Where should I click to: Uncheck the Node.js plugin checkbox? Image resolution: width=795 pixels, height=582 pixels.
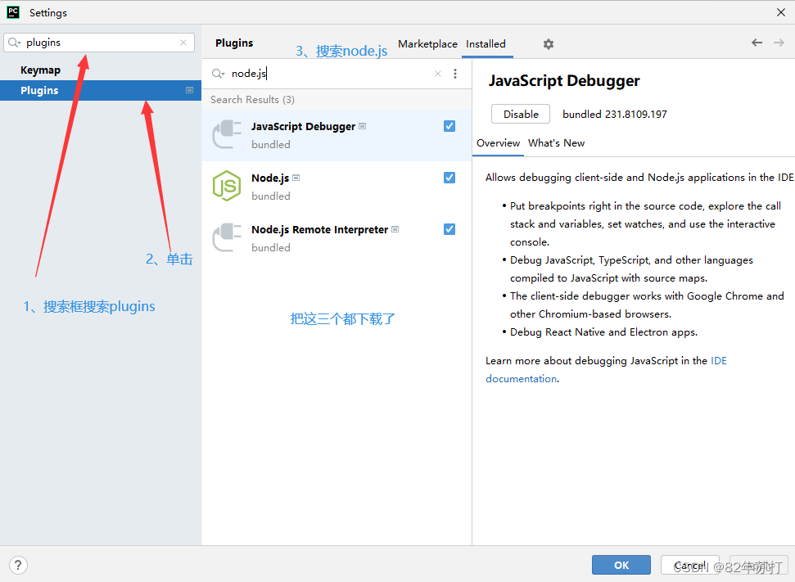point(449,178)
